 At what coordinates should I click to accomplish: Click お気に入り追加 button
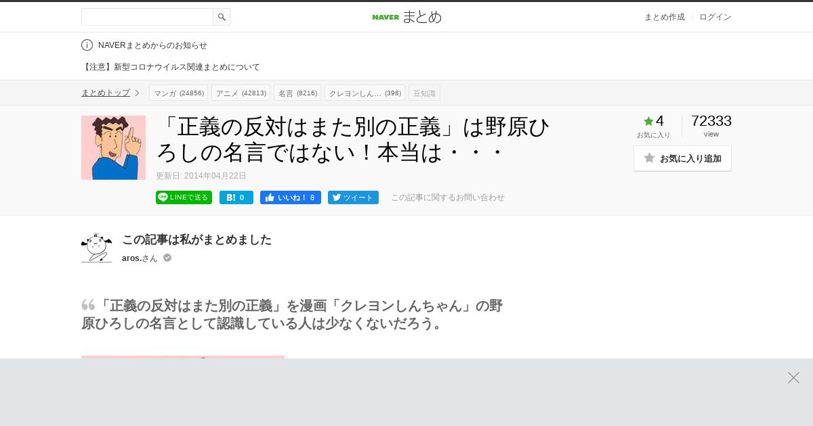click(x=682, y=158)
